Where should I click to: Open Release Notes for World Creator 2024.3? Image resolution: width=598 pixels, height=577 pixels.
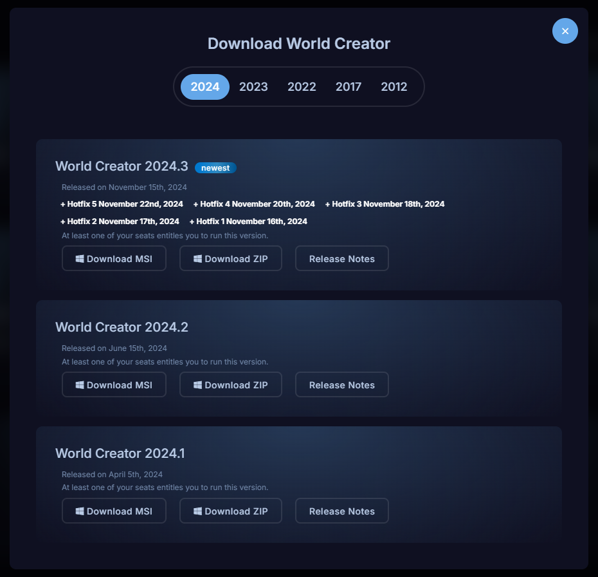(341, 258)
